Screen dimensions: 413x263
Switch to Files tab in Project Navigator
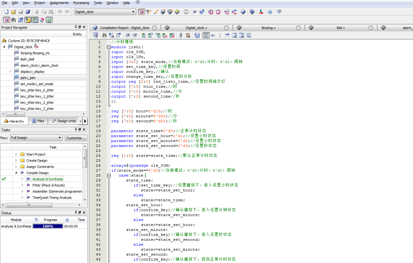click(x=38, y=121)
